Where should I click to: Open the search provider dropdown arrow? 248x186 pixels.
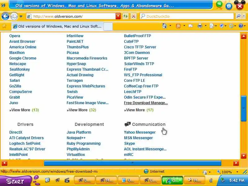[x=244, y=16]
